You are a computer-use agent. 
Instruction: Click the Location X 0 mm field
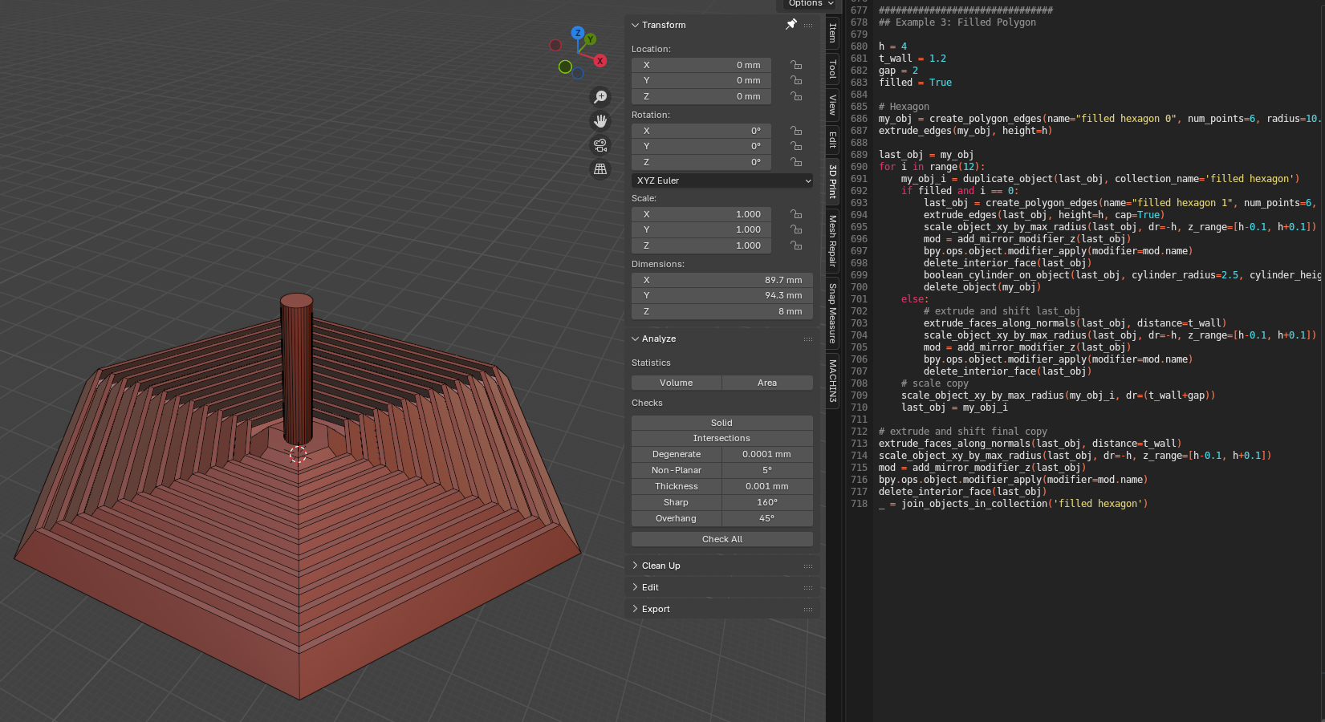click(x=701, y=65)
